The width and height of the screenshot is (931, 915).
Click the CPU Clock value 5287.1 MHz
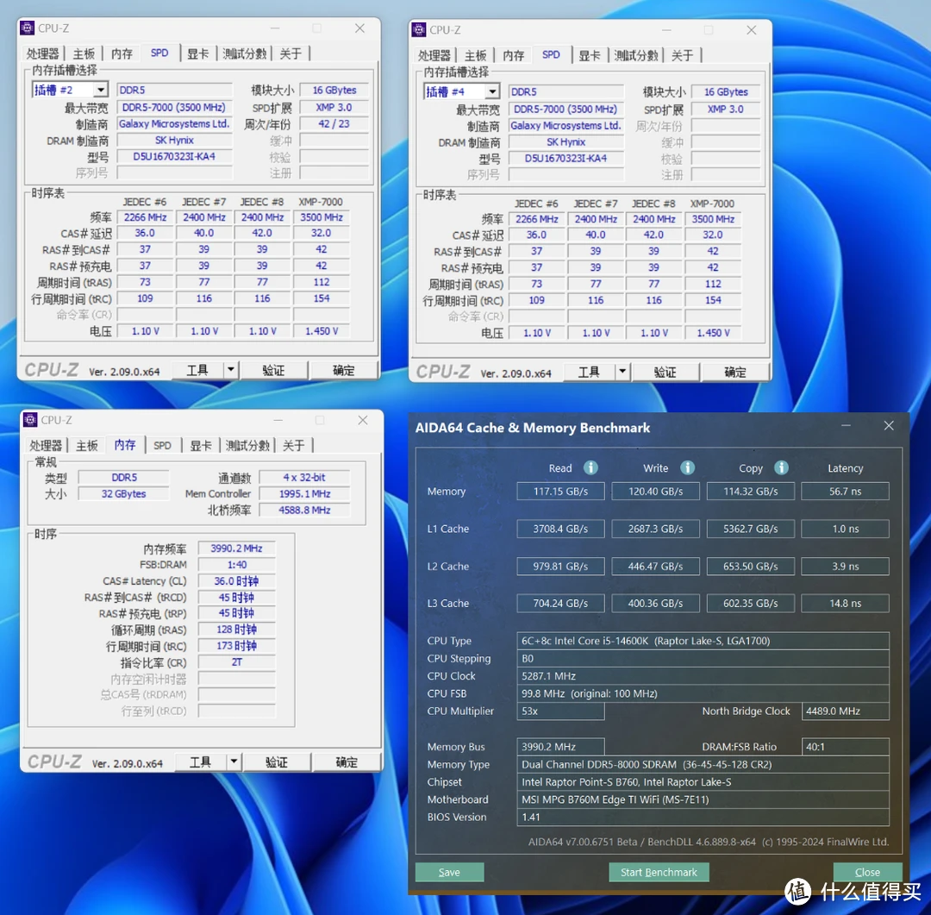pyautogui.click(x=703, y=675)
